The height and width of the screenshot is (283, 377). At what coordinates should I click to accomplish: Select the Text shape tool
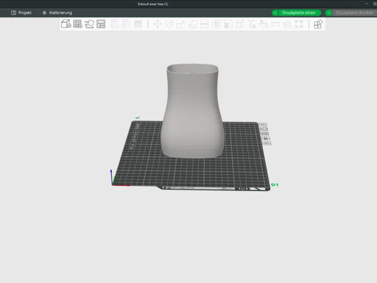point(252,24)
